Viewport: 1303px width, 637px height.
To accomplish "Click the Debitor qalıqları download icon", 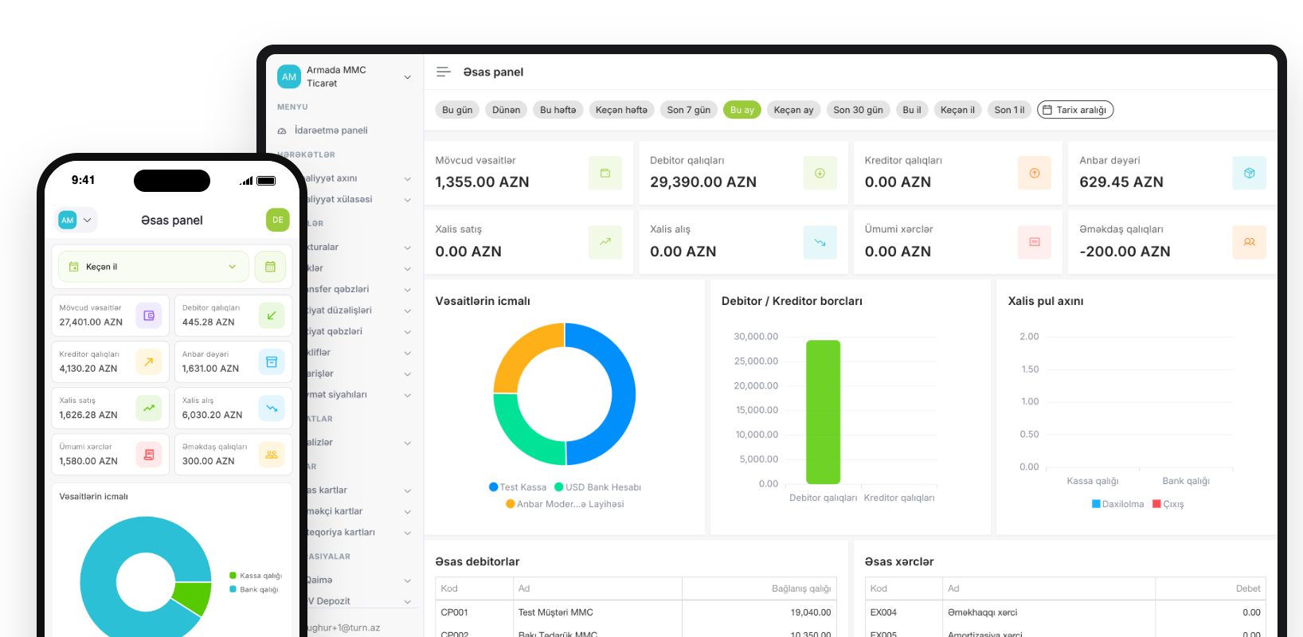I will click(820, 173).
